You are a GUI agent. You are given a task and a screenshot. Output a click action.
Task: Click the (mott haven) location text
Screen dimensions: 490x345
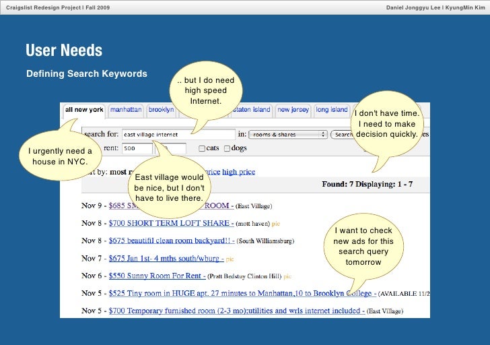click(253, 224)
